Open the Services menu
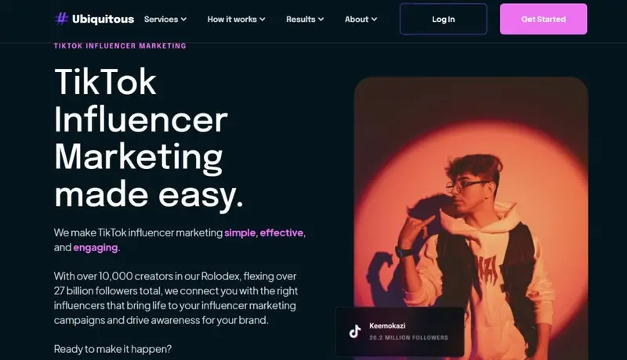Screen dimensions: 627x360 165,19
